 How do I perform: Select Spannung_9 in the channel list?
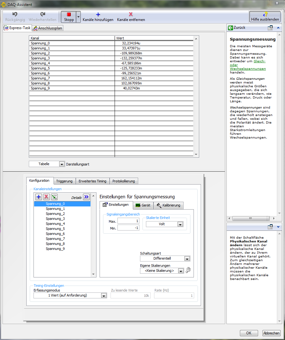pyautogui.click(x=62, y=249)
